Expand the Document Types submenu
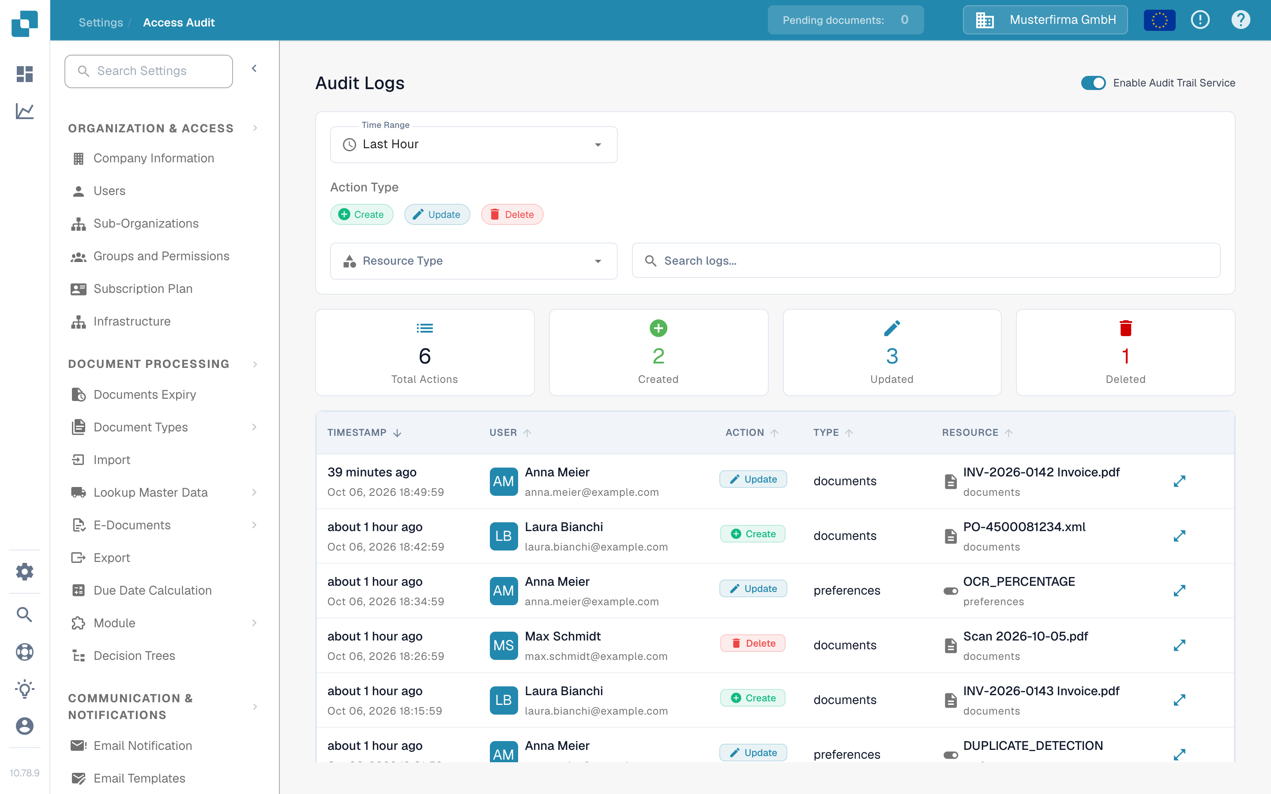1271x794 pixels. coord(254,427)
